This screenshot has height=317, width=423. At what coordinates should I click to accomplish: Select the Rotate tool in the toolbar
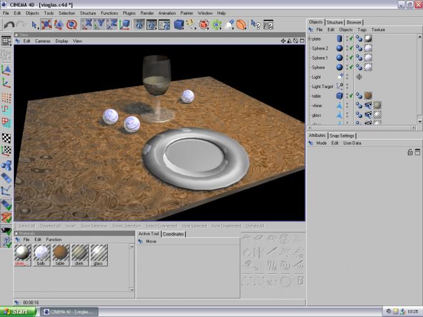pyautogui.click(x=72, y=25)
